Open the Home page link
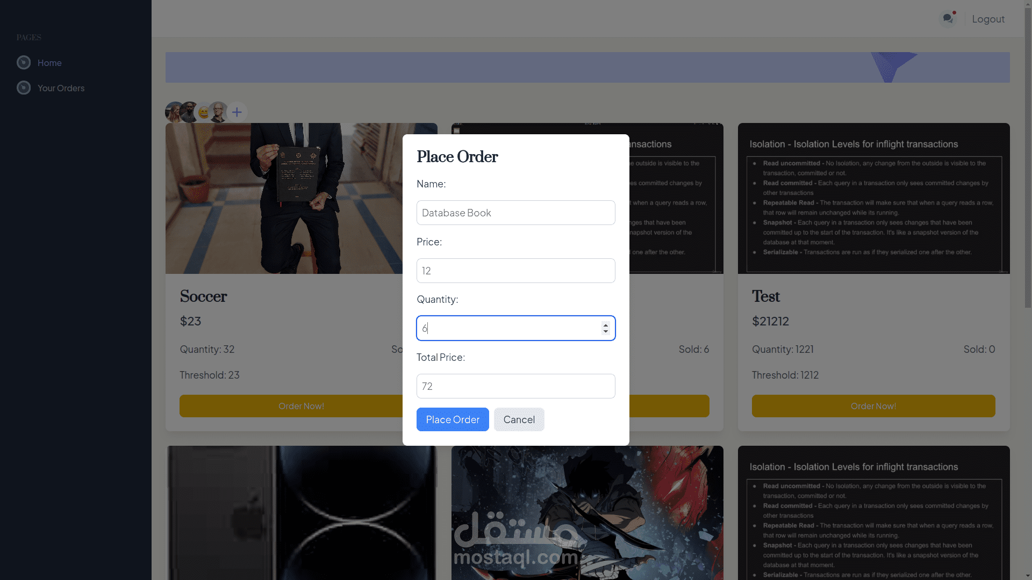Viewport: 1032px width, 580px height. (49, 63)
